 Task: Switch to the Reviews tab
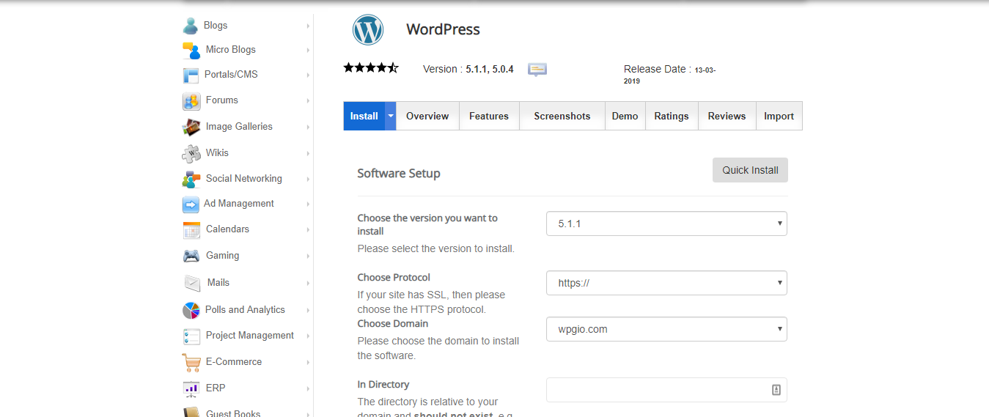(727, 116)
